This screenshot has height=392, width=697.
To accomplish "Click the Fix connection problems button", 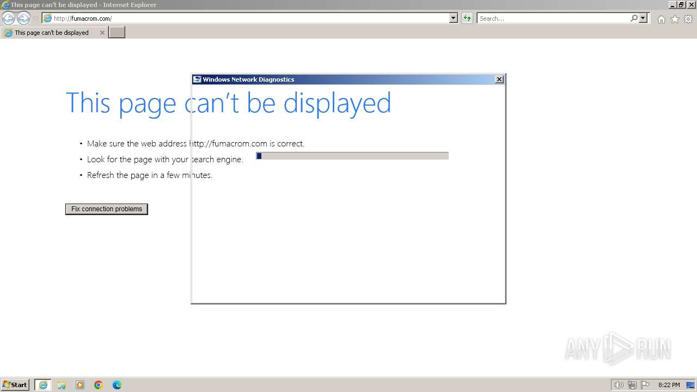I will pos(107,209).
